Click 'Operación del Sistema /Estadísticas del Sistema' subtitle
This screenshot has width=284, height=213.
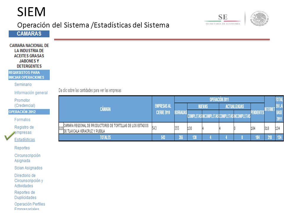click(x=93, y=25)
